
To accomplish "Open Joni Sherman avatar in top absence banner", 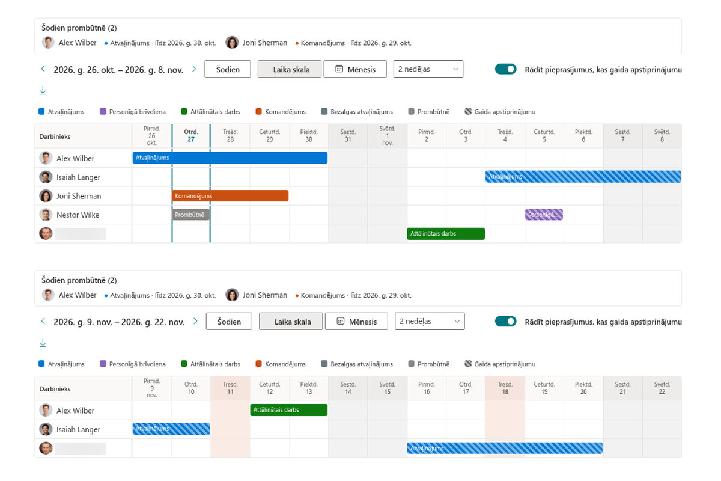I will 232,43.
